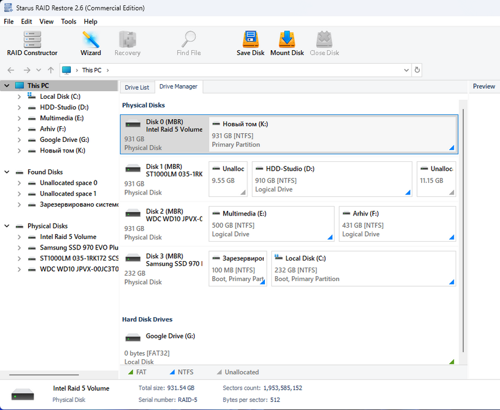Expand Multimedia (E:) tree node
500x410 pixels.
tap(19, 118)
